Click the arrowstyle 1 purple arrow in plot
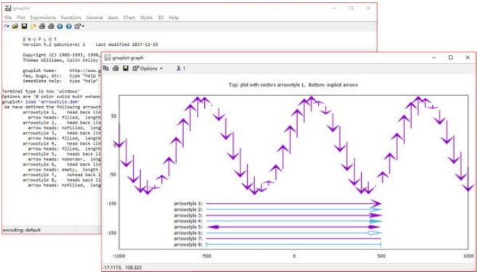Viewport: 478px width, 272px height. click(x=293, y=204)
